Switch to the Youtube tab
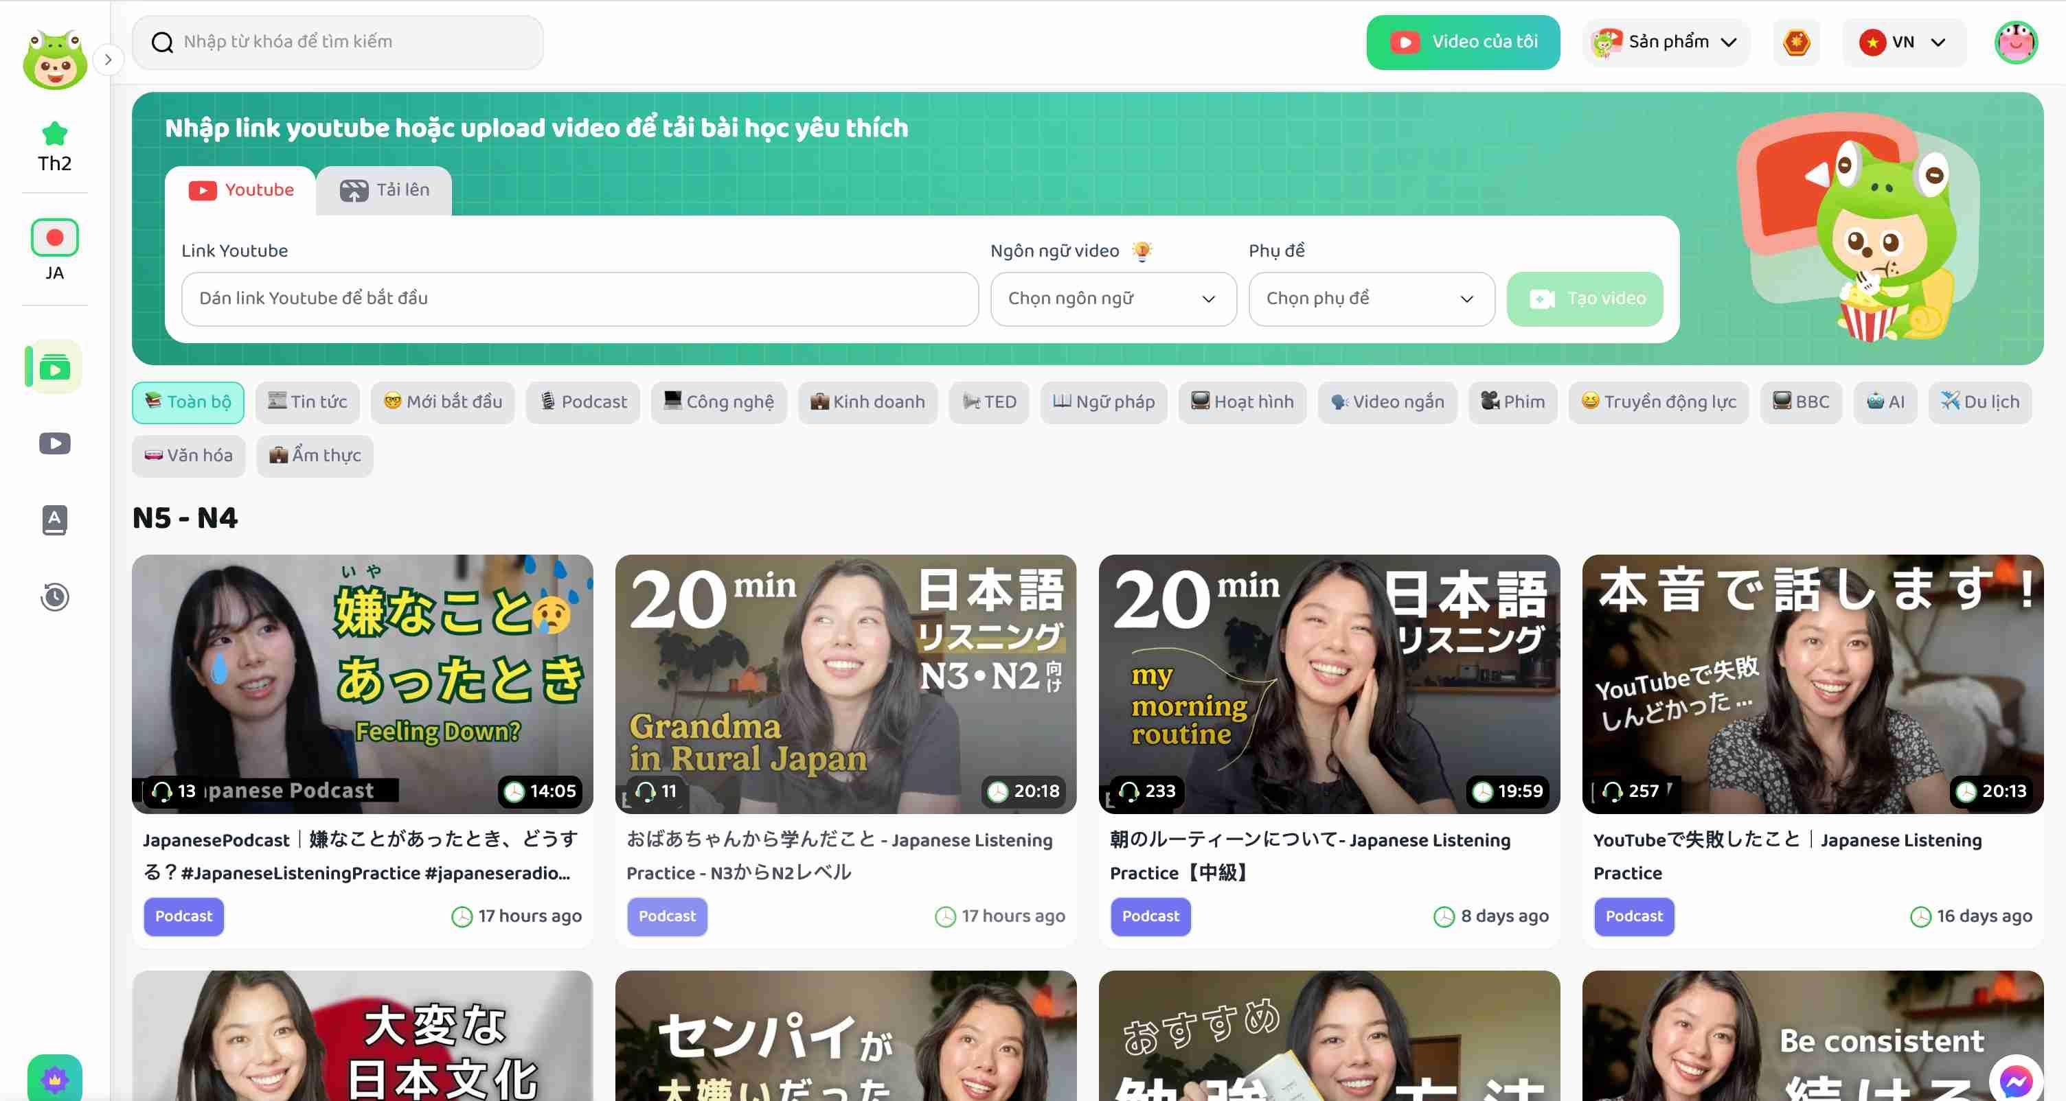Viewport: 2066px width, 1101px height. (240, 191)
